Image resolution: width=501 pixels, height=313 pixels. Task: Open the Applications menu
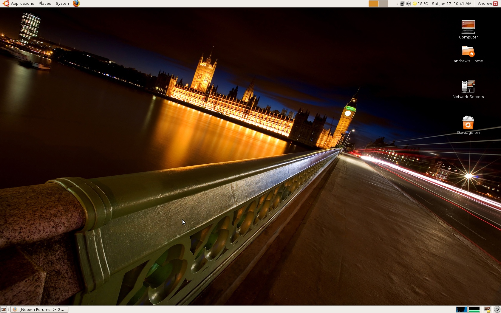[x=18, y=4]
